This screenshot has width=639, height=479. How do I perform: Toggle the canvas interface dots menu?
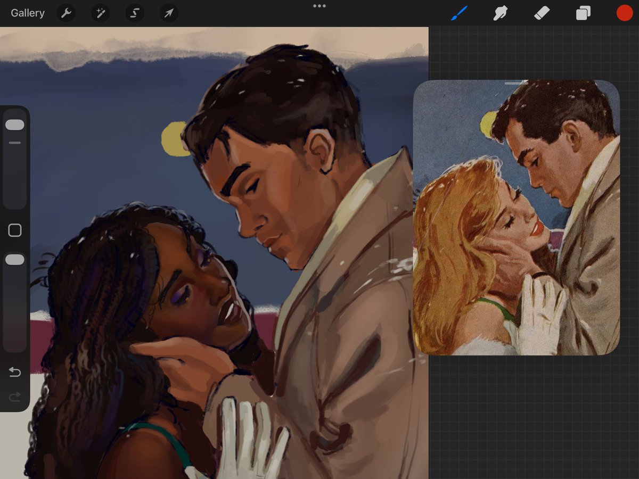click(x=319, y=6)
